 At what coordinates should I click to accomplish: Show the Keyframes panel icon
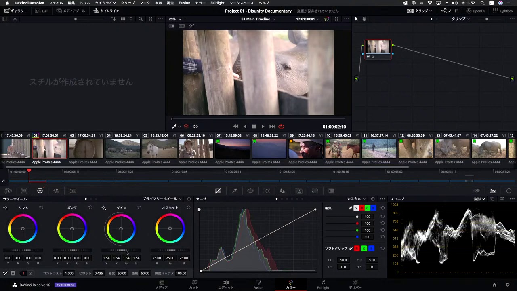[477, 191]
